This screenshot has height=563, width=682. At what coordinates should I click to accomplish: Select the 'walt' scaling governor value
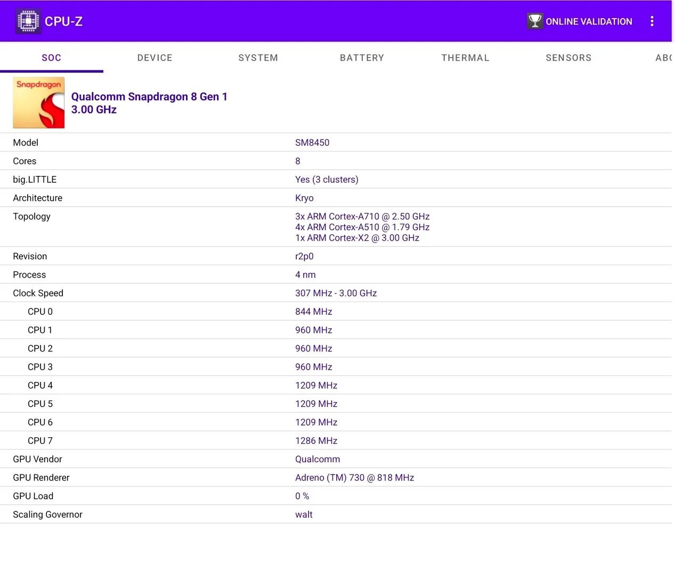tap(304, 515)
